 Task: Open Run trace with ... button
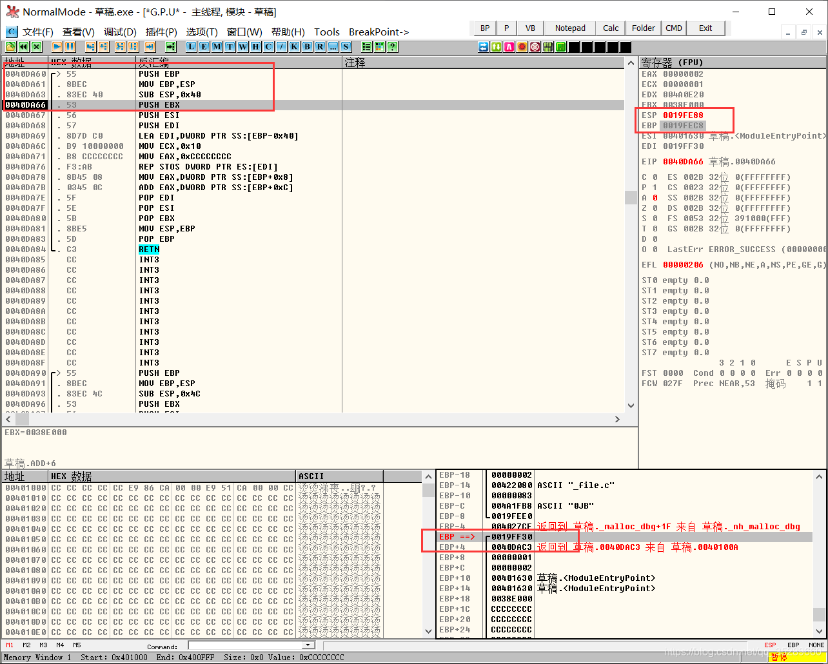pos(333,46)
